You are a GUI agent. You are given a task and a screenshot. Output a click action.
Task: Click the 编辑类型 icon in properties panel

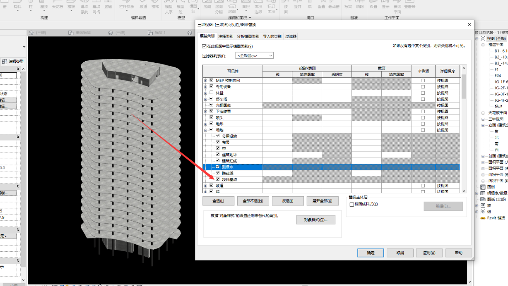point(4,61)
